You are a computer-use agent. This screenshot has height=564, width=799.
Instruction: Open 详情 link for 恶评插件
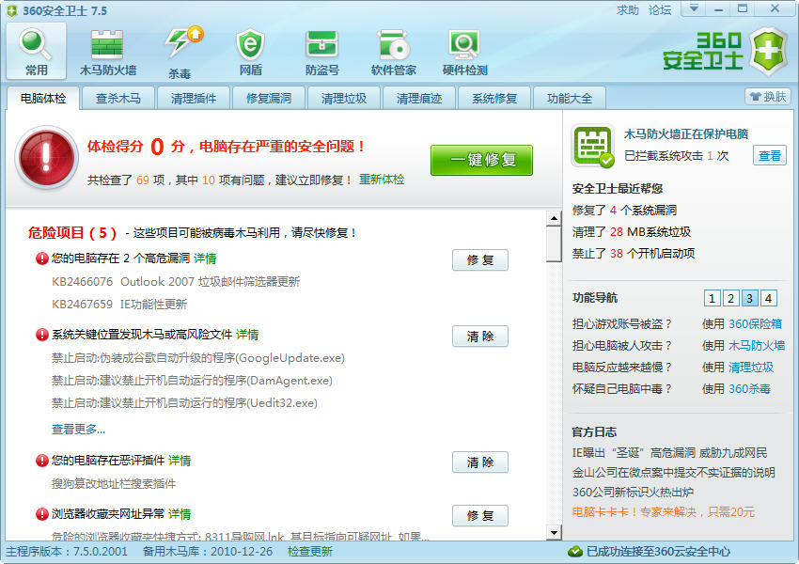[x=180, y=461]
